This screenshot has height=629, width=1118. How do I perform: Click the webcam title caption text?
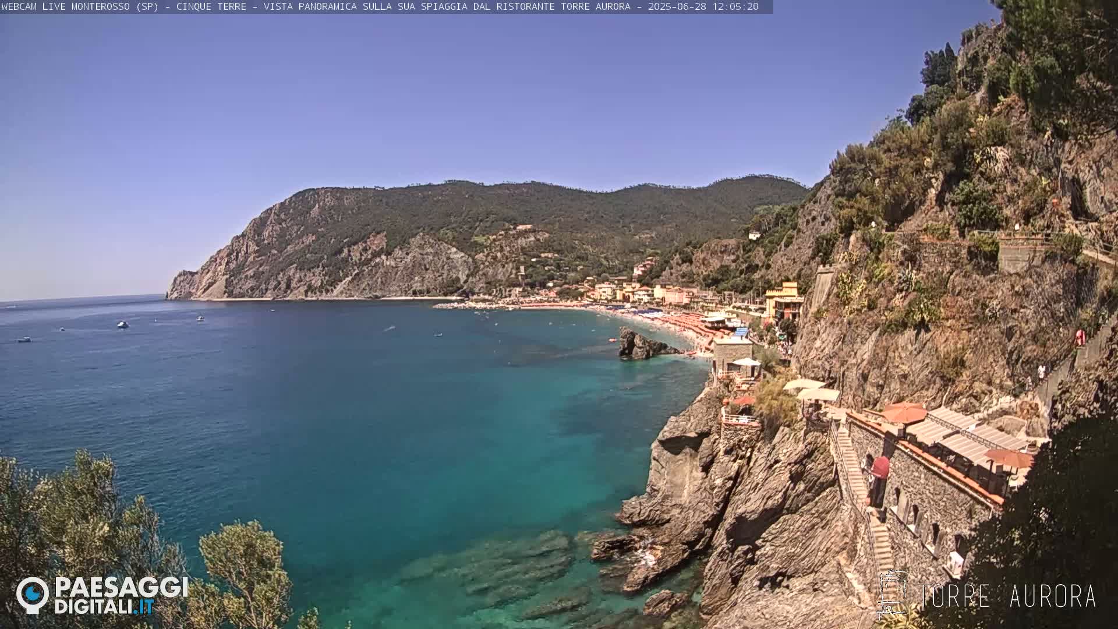(x=380, y=7)
